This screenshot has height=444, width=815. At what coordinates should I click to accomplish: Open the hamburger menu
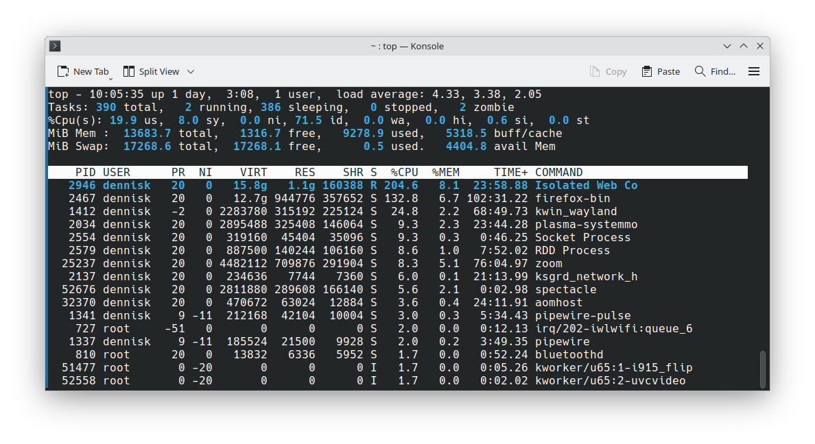(754, 71)
